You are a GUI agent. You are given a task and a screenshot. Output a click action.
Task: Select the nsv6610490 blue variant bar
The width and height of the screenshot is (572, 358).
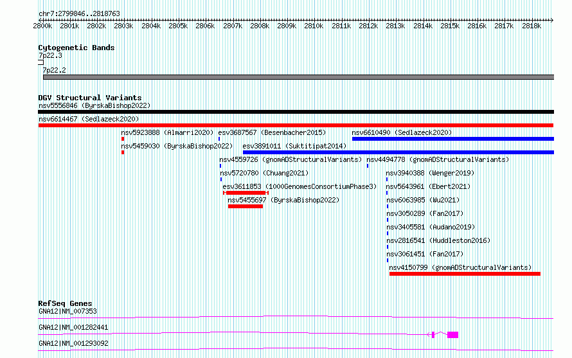click(x=452, y=139)
